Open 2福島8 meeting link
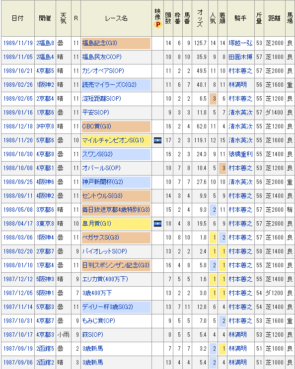This screenshot has width=295, height=369. tap(45, 43)
